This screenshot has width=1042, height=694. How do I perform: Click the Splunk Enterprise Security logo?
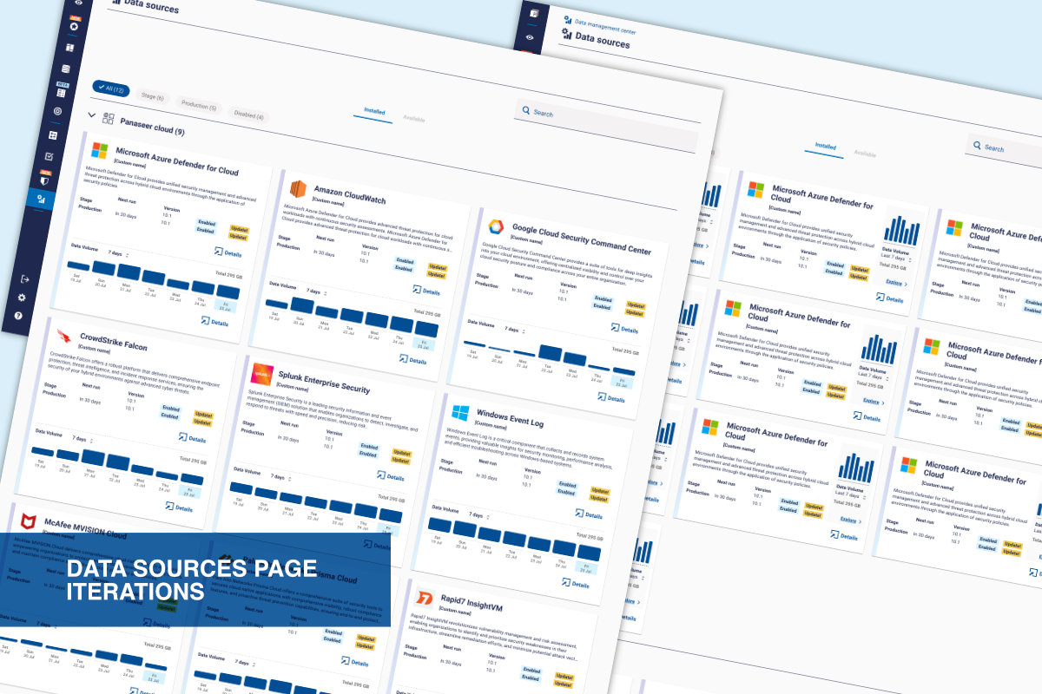tap(261, 374)
